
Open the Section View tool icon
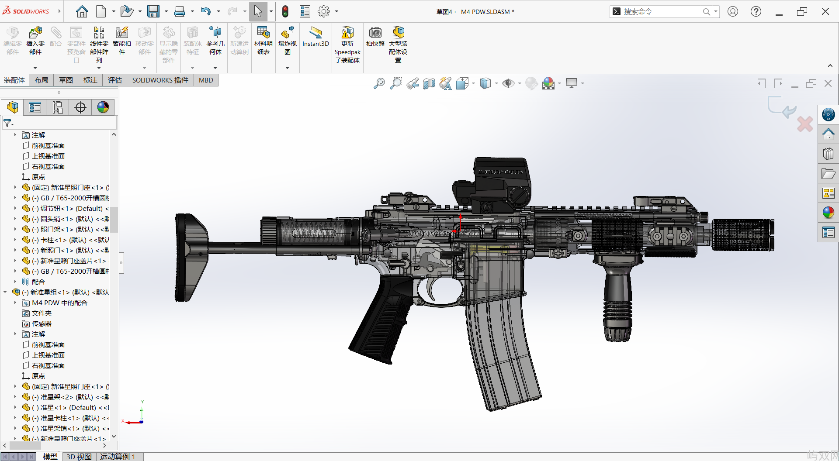point(429,83)
